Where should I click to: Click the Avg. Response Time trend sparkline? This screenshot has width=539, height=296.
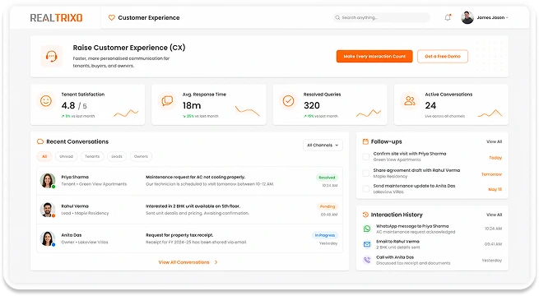tap(247, 110)
